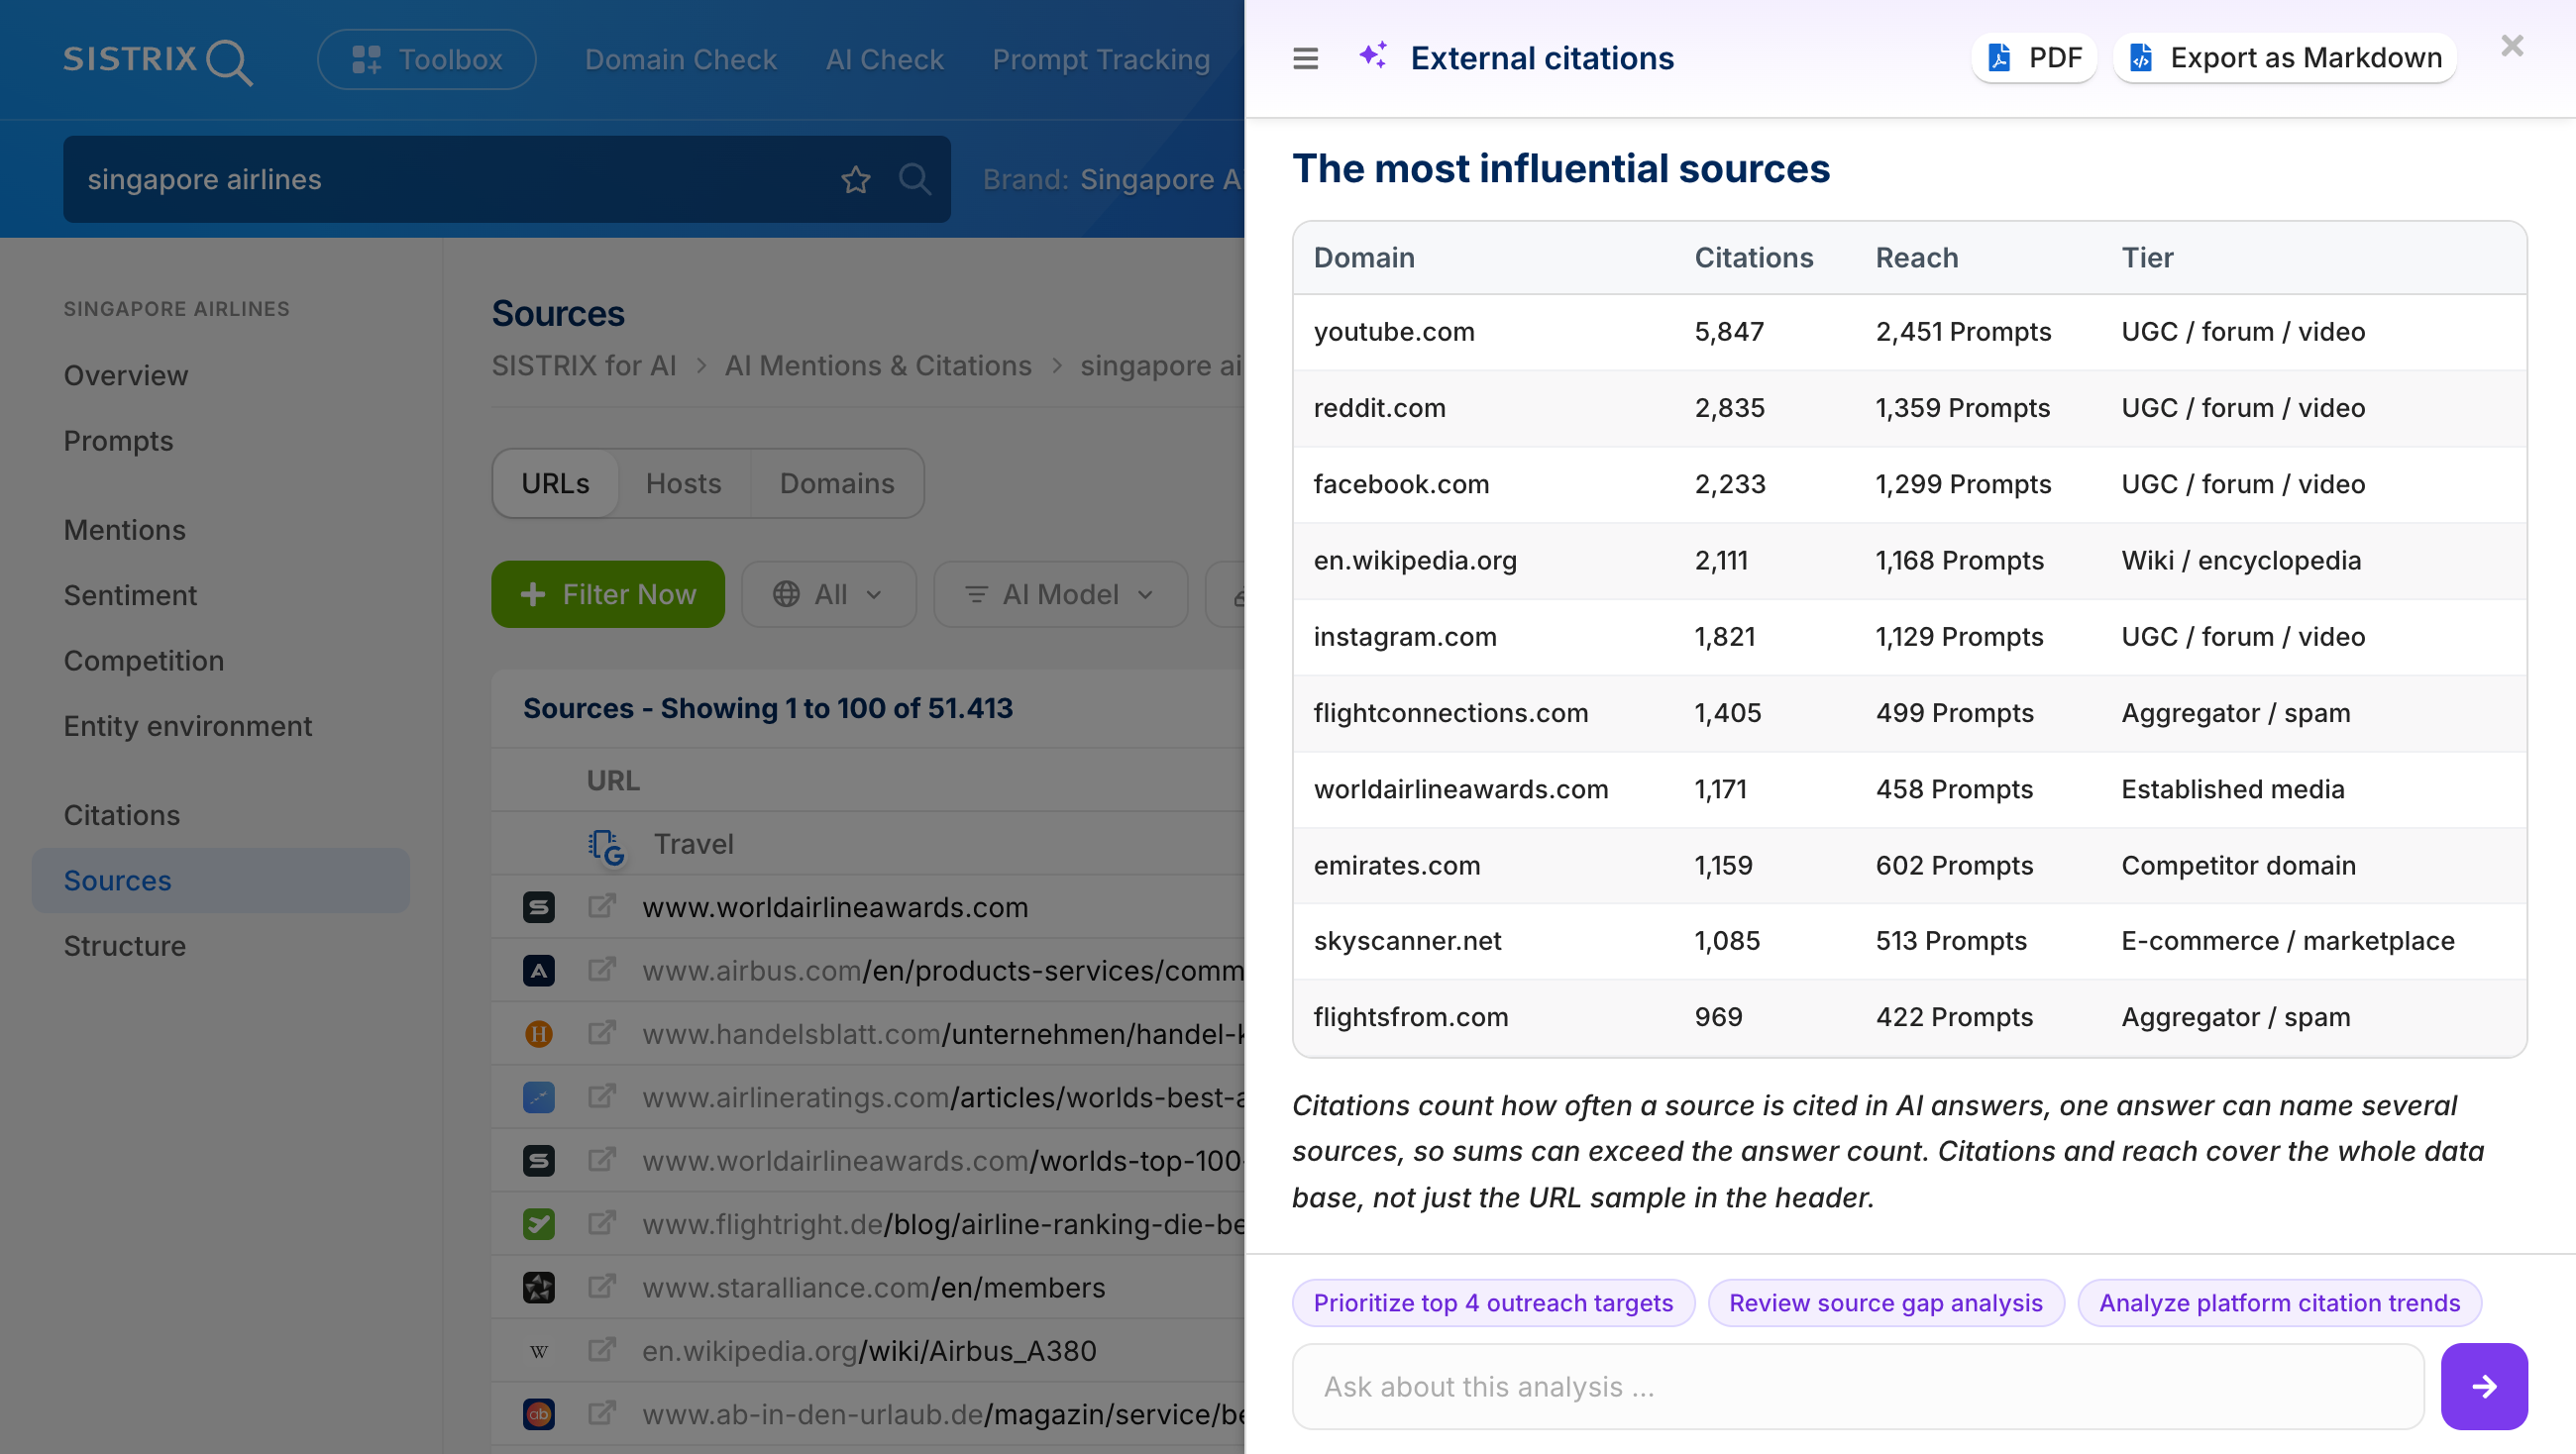Open Mentions in the sidebar
Viewport: 2576px width, 1454px height.
click(x=125, y=530)
